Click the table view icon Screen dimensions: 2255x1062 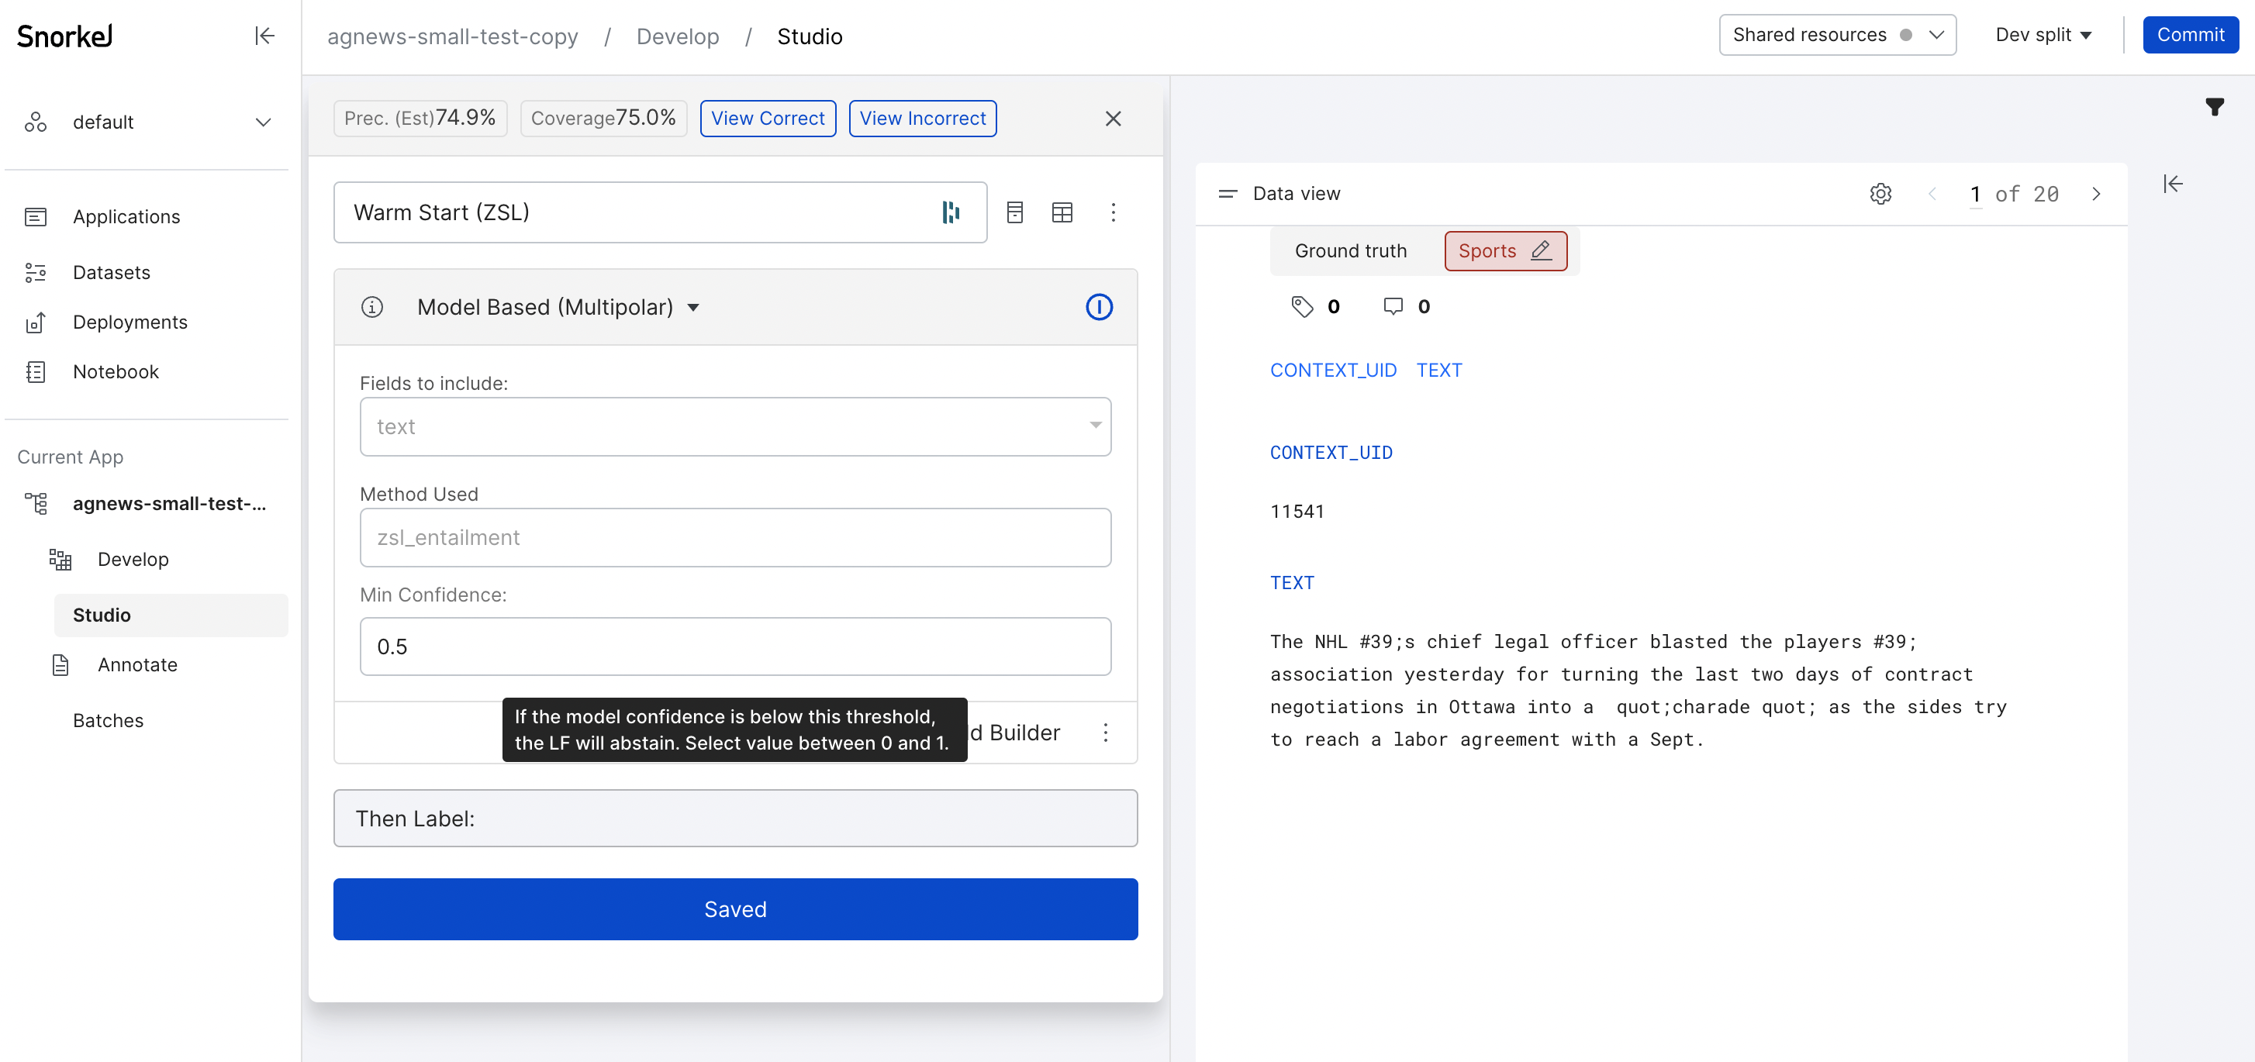click(x=1062, y=212)
